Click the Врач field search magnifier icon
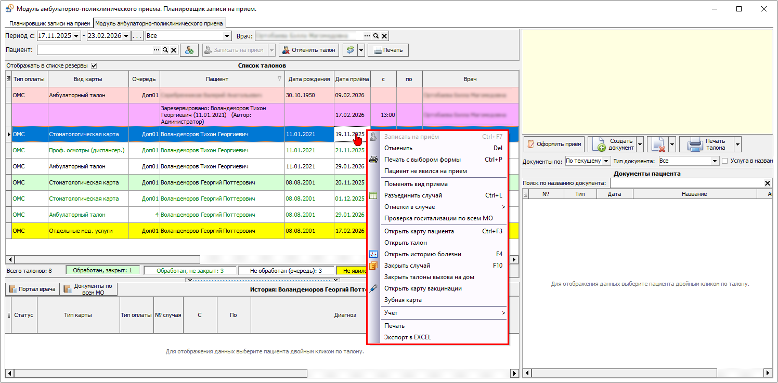This screenshot has height=383, width=778. coord(376,36)
